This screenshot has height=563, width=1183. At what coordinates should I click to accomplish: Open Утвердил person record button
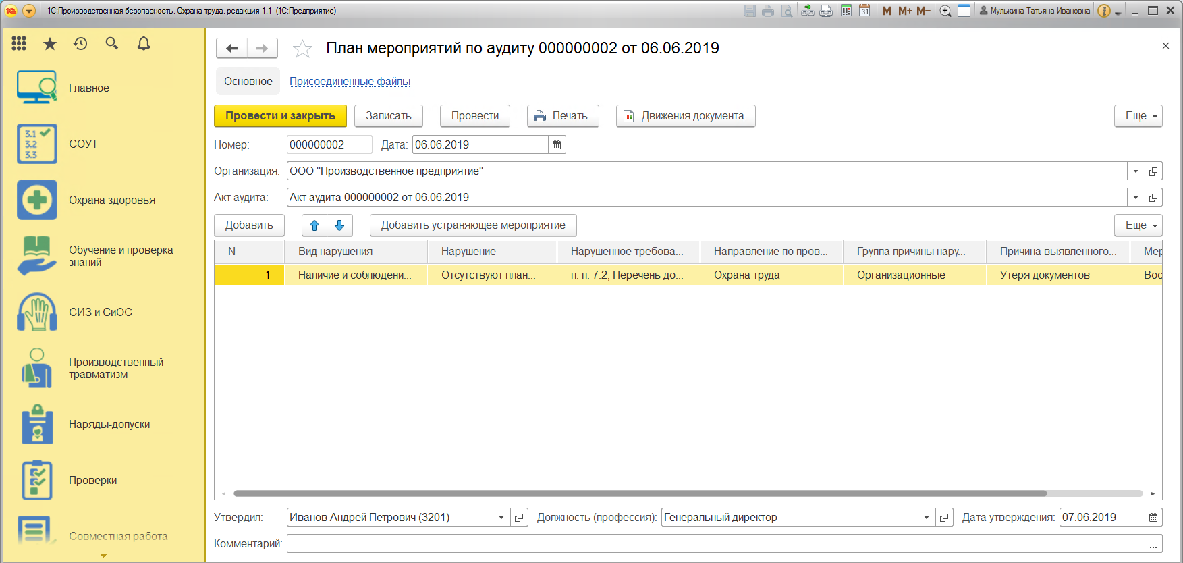click(519, 518)
